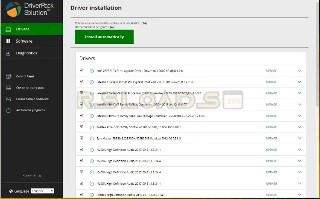The width and height of the screenshot is (320, 199).
Task: Click the Install automatically button
Action: [x=104, y=37]
